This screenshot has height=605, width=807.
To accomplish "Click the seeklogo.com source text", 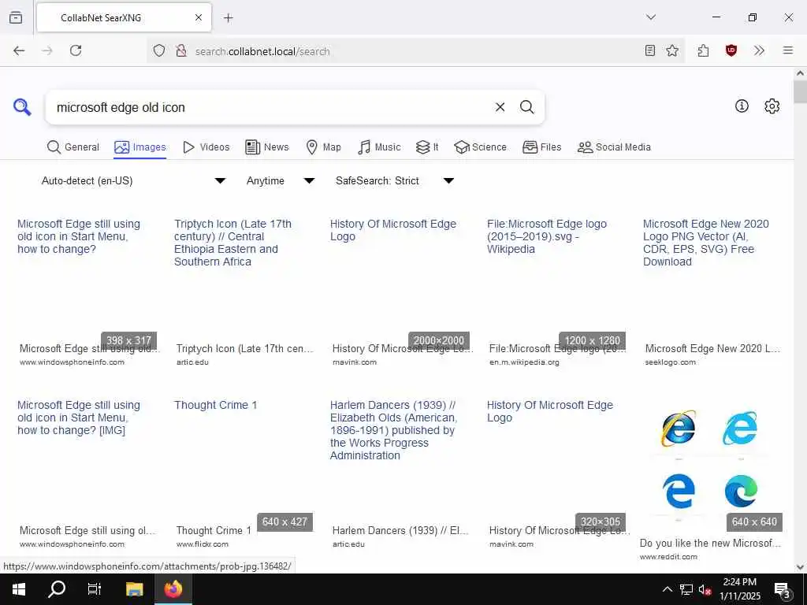I will tap(670, 362).
